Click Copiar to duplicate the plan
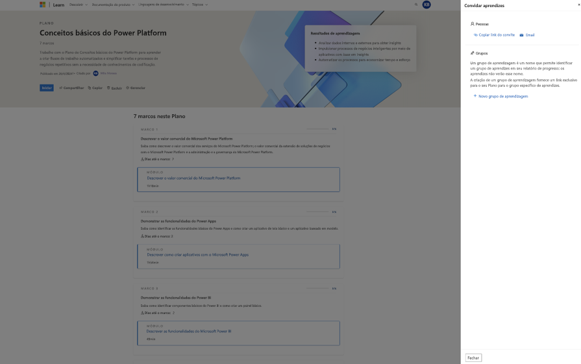The width and height of the screenshot is (581, 364). point(95,88)
